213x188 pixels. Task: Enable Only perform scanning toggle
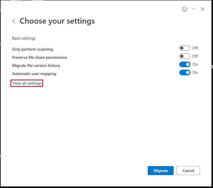(x=185, y=48)
